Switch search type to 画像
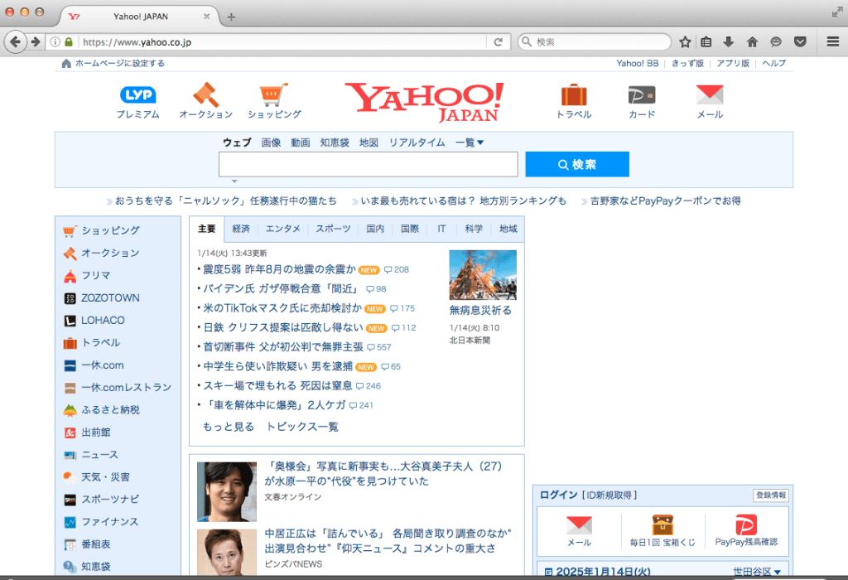The height and width of the screenshot is (580, 848). tap(271, 143)
